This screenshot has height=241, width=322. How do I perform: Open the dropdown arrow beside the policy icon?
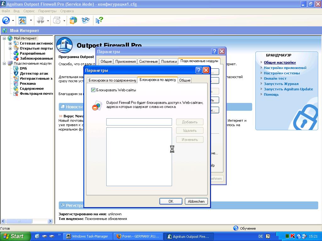click(48, 20)
